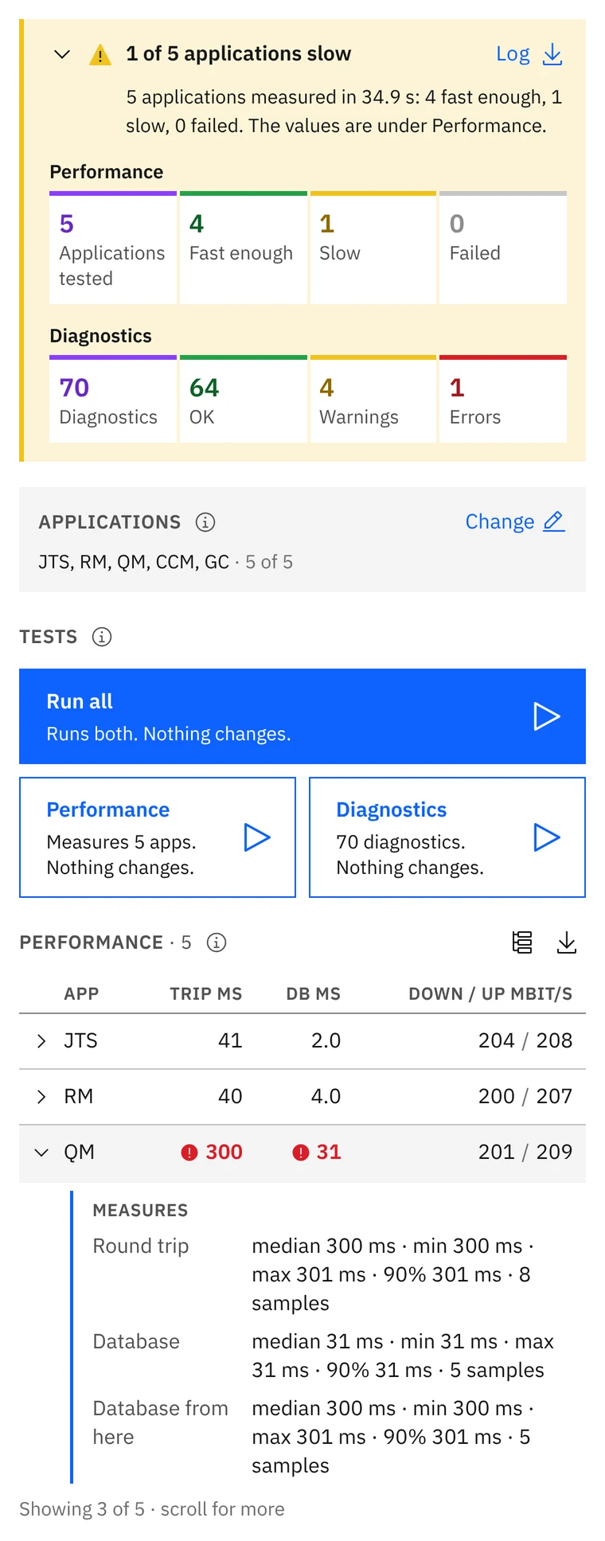Image resolution: width=605 pixels, height=1541 pixels.
Task: Collapse the QM row
Action: click(x=41, y=1153)
